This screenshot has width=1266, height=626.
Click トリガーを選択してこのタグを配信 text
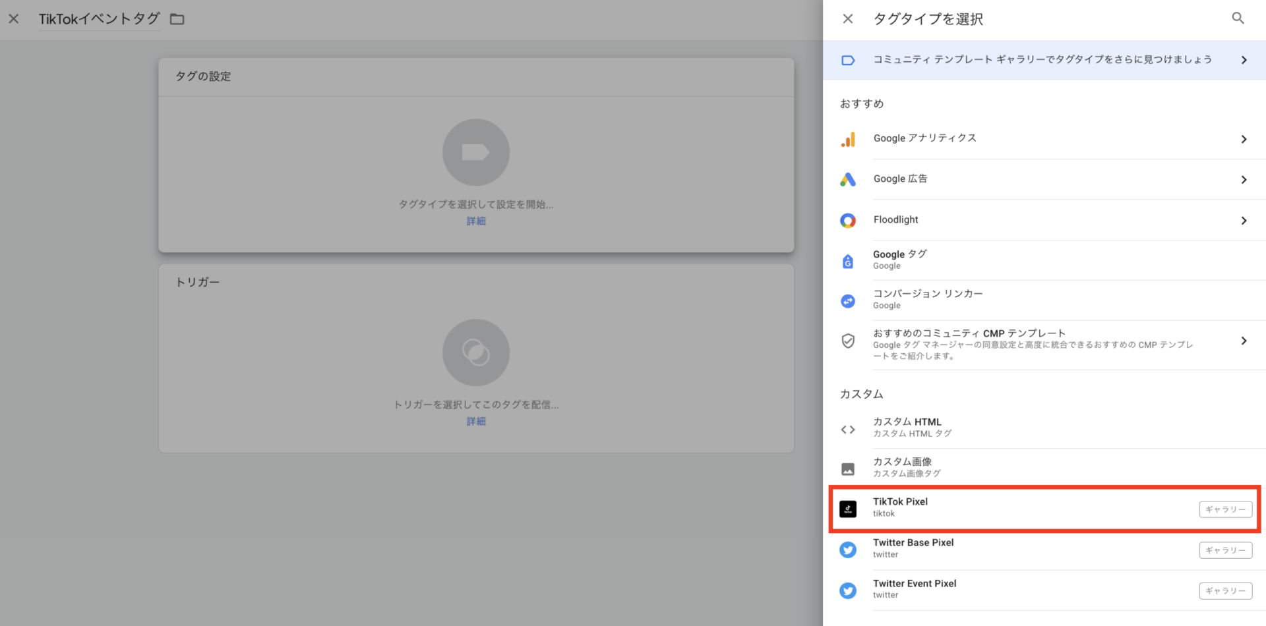point(476,405)
